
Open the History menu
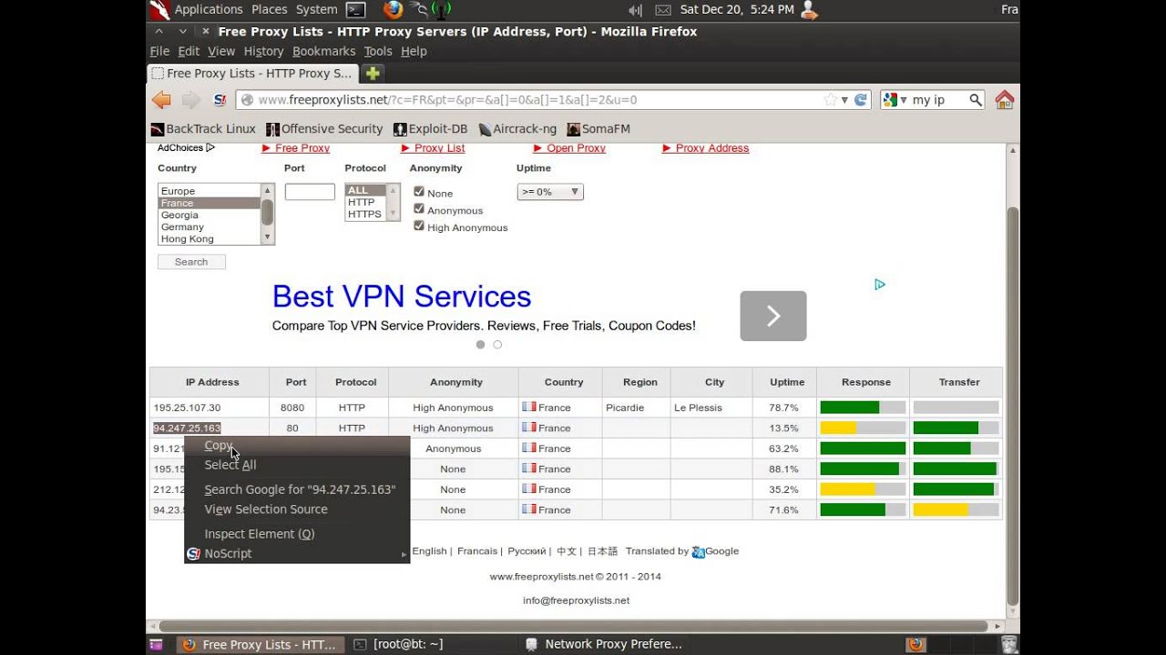263,51
